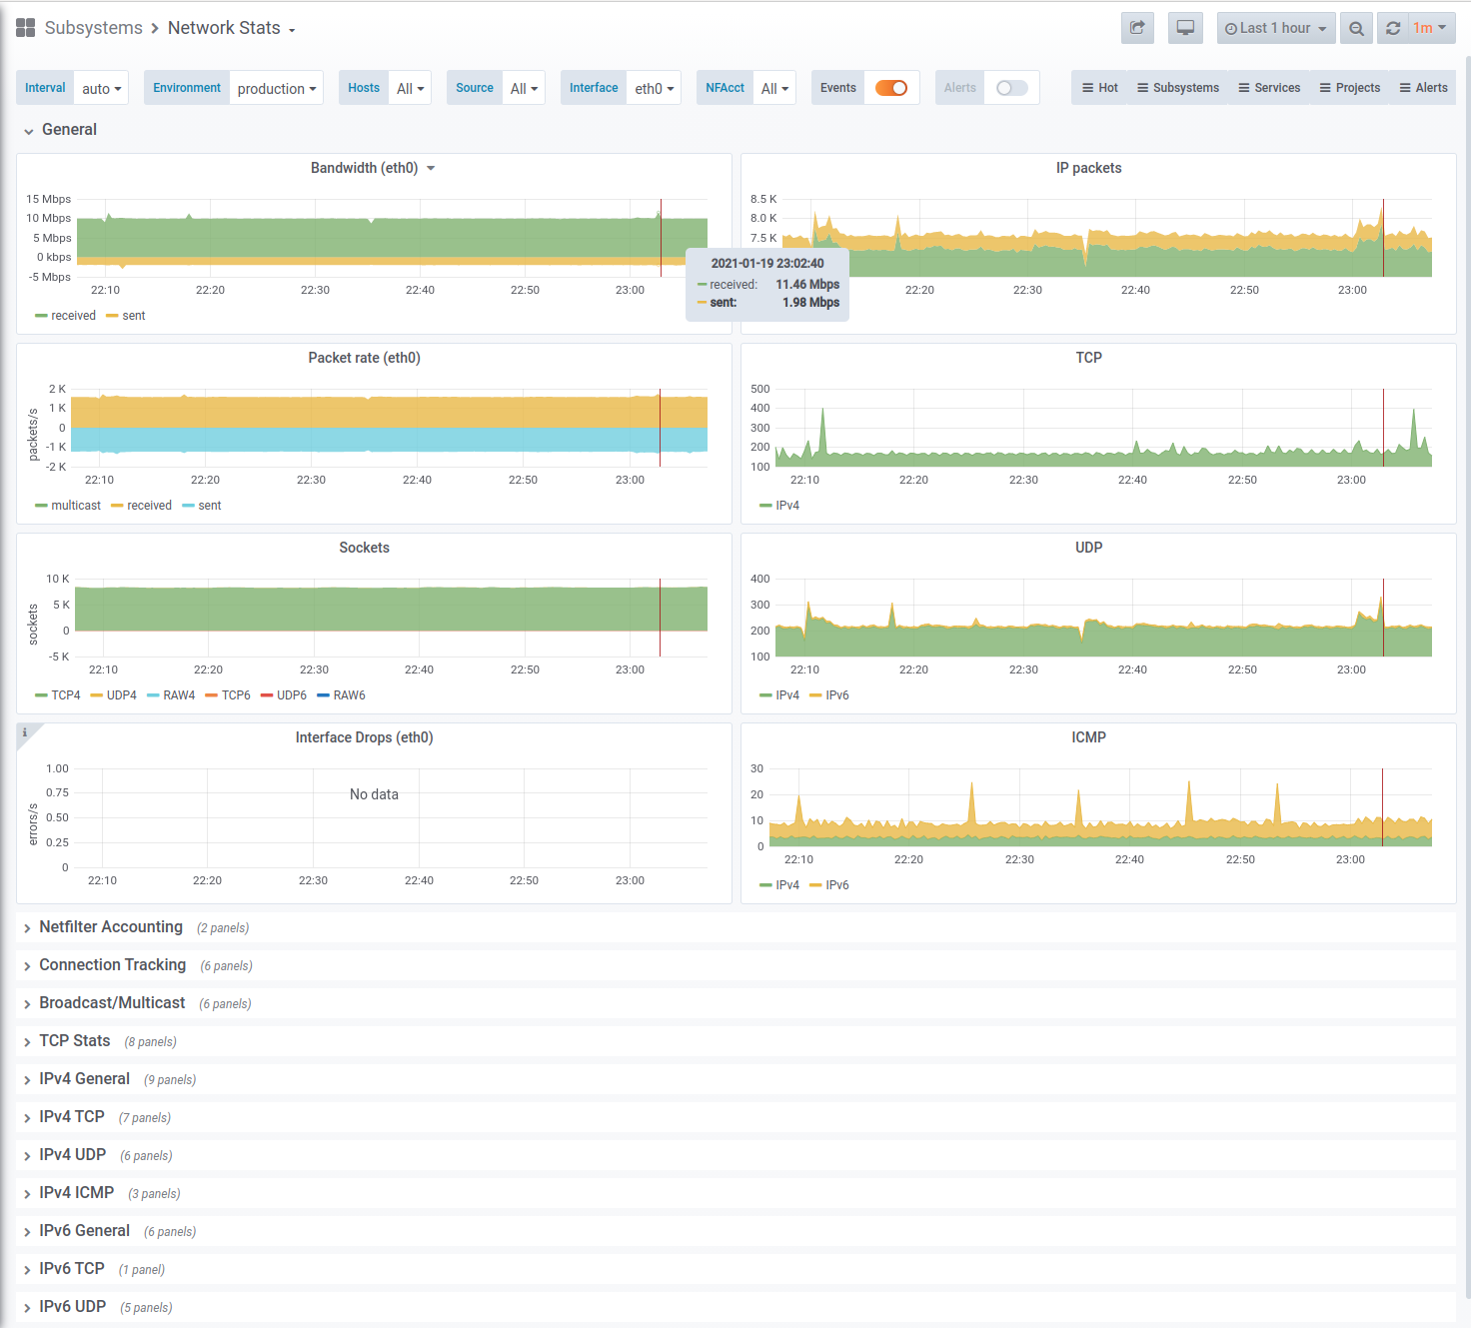Switch to TV view mode icon
The height and width of the screenshot is (1328, 1471).
coord(1185,28)
